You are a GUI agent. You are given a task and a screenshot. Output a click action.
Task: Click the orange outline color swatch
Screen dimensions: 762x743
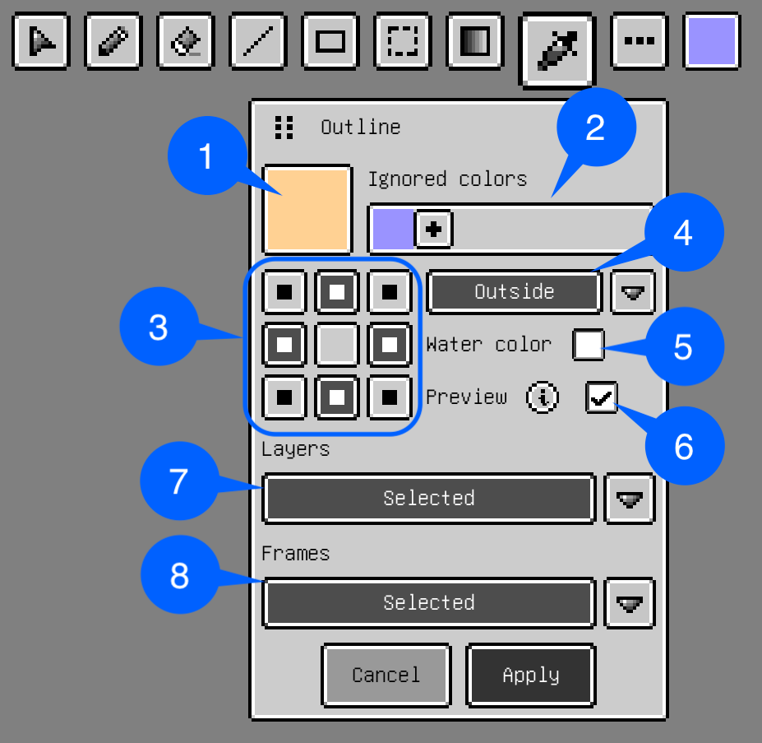click(307, 209)
